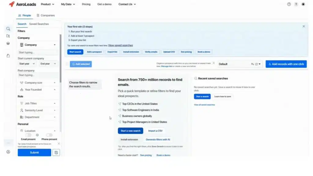Click the Seniority Level person icon

pos(22,110)
